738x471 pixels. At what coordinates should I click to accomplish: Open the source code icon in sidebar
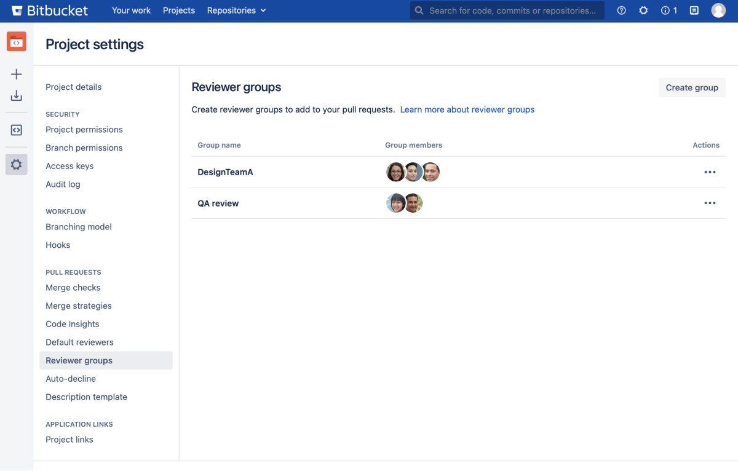17,130
